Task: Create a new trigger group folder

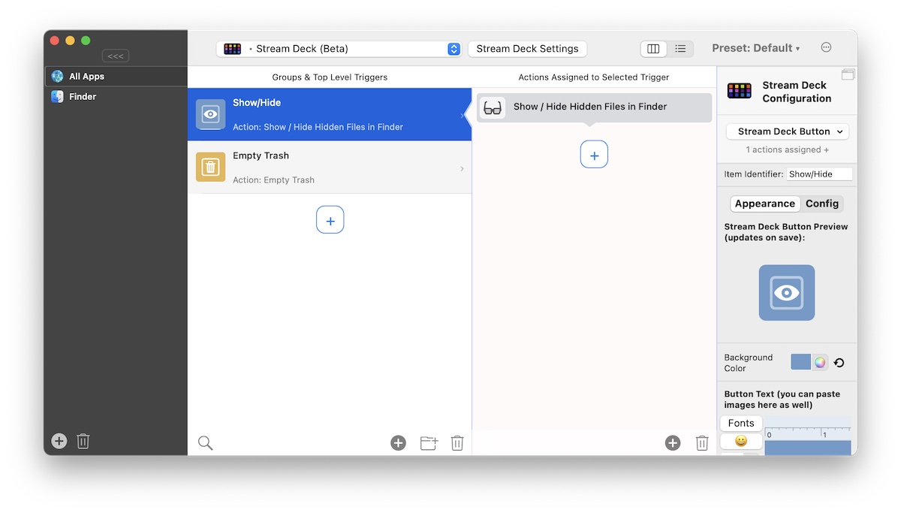Action: coord(429,443)
